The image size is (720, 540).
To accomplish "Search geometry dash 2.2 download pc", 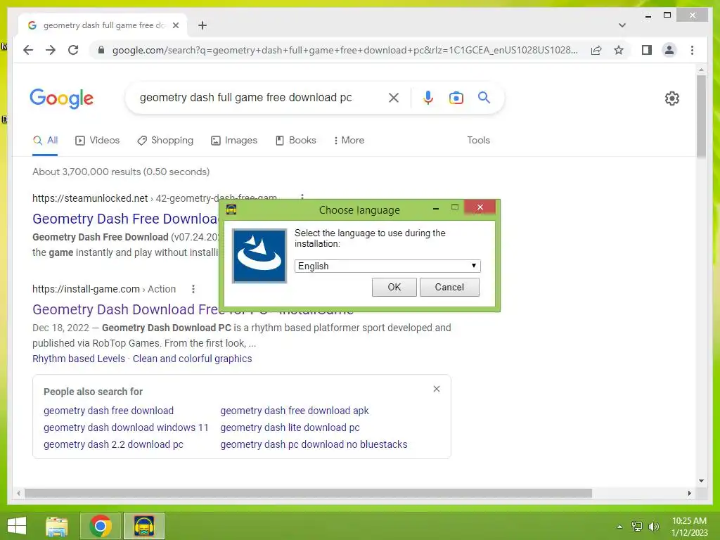I will tap(113, 444).
